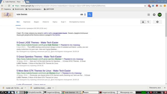Viewport: 167px width, 94px height.
Task: Open 5 More Best GTK Themes result
Action: click(x=44, y=71)
